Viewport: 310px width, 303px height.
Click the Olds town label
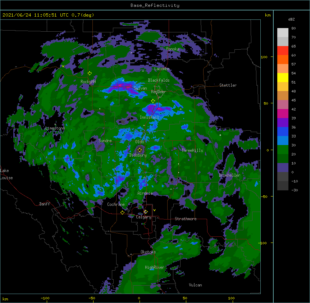point(140,142)
